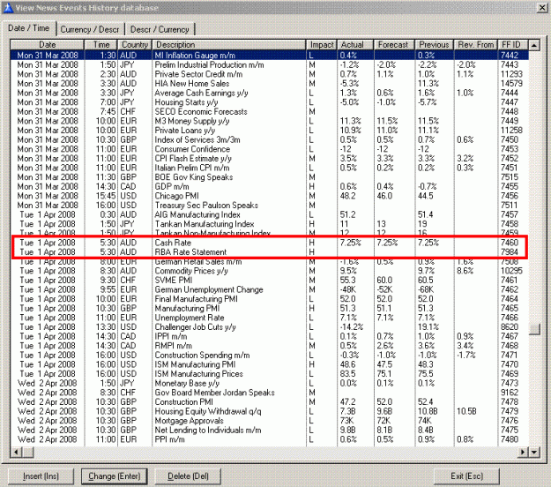Click the vertical scrollbar up arrow
This screenshot has height=487, width=551.
coord(534,45)
